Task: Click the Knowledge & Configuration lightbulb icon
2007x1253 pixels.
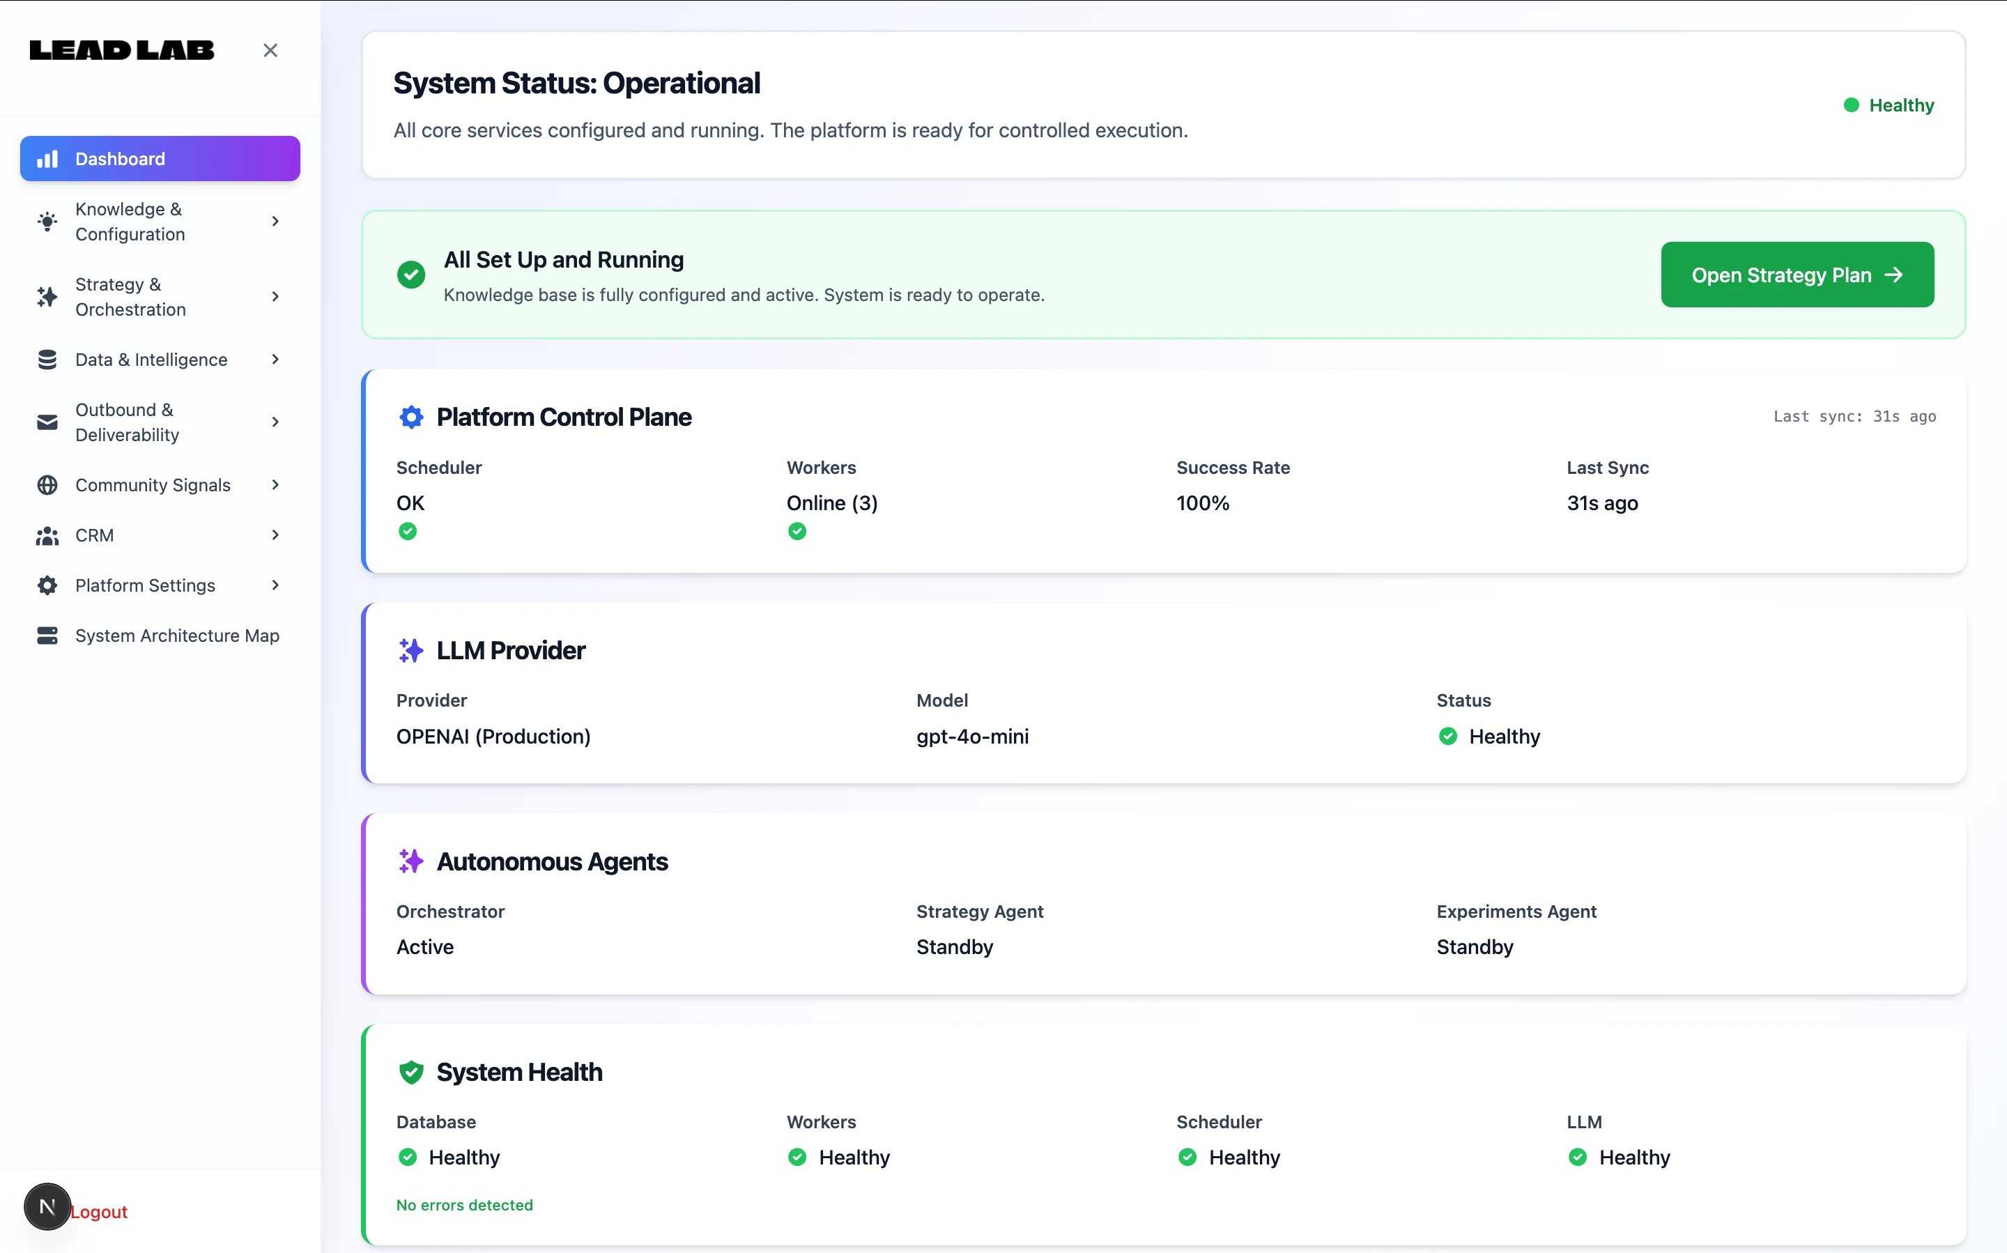Action: [47, 222]
